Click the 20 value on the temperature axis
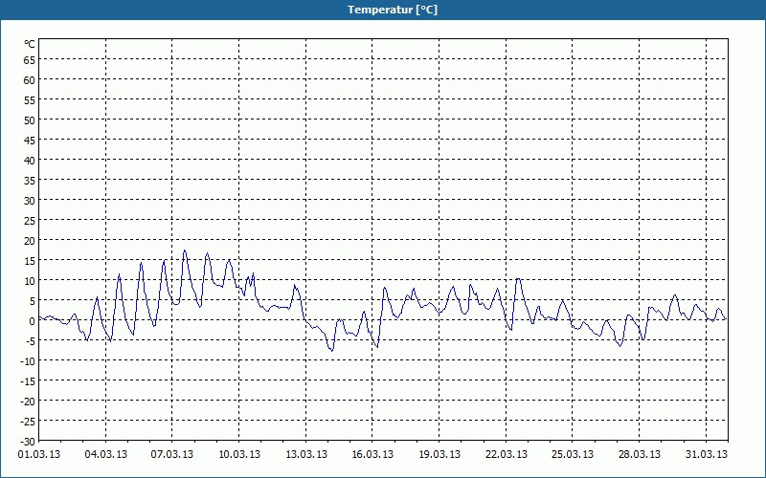Viewport: 766px width, 478px height. [30, 241]
